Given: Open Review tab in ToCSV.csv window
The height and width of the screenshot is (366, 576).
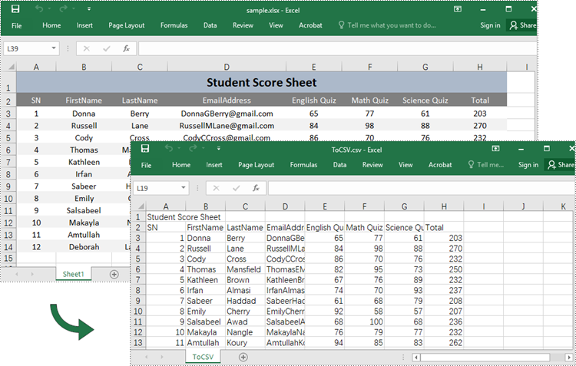Looking at the screenshot, I should tap(372, 165).
